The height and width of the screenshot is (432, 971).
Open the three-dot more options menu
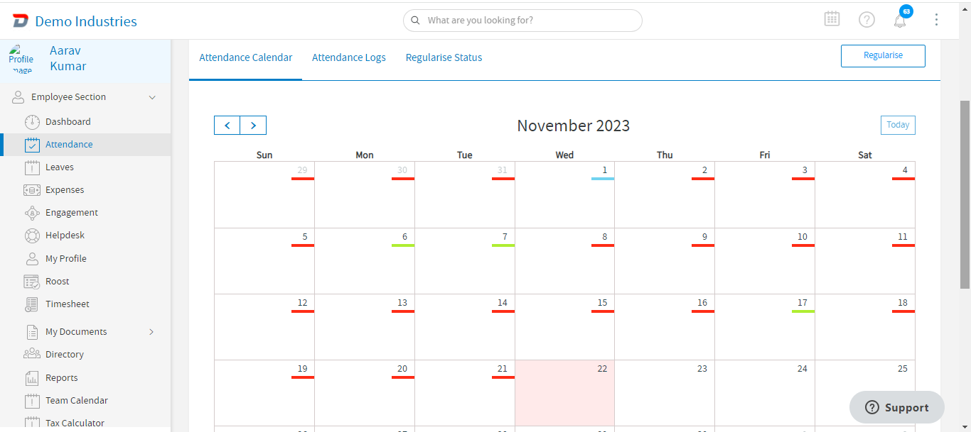click(936, 20)
